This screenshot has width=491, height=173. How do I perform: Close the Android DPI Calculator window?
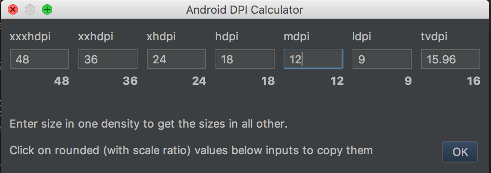click(x=13, y=10)
